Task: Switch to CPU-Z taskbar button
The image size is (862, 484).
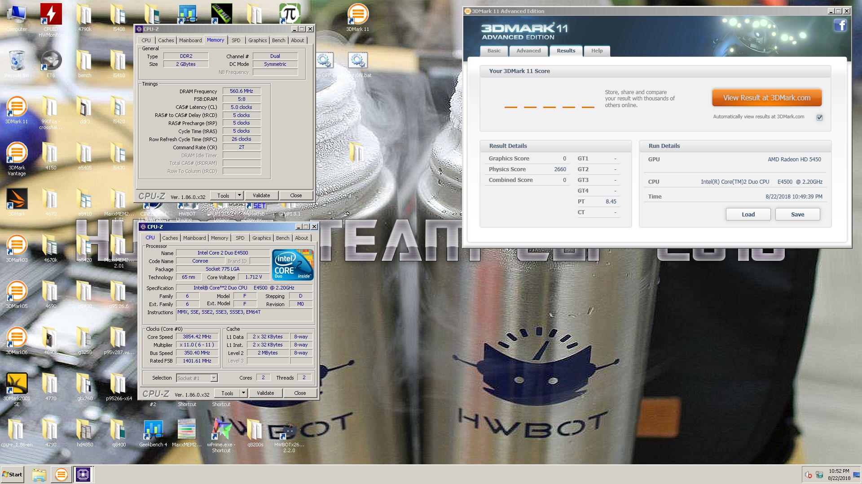Action: tap(83, 475)
